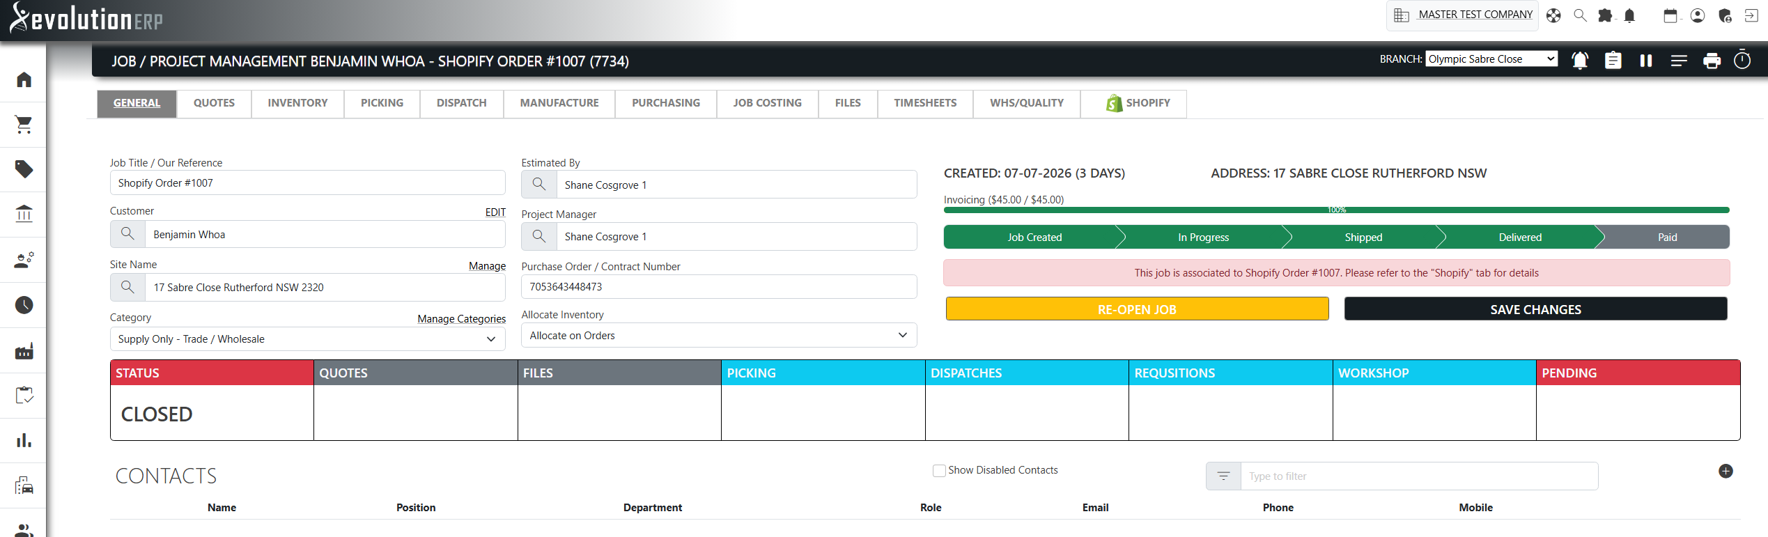
Task: Add a contact with plus icon
Action: click(1726, 472)
